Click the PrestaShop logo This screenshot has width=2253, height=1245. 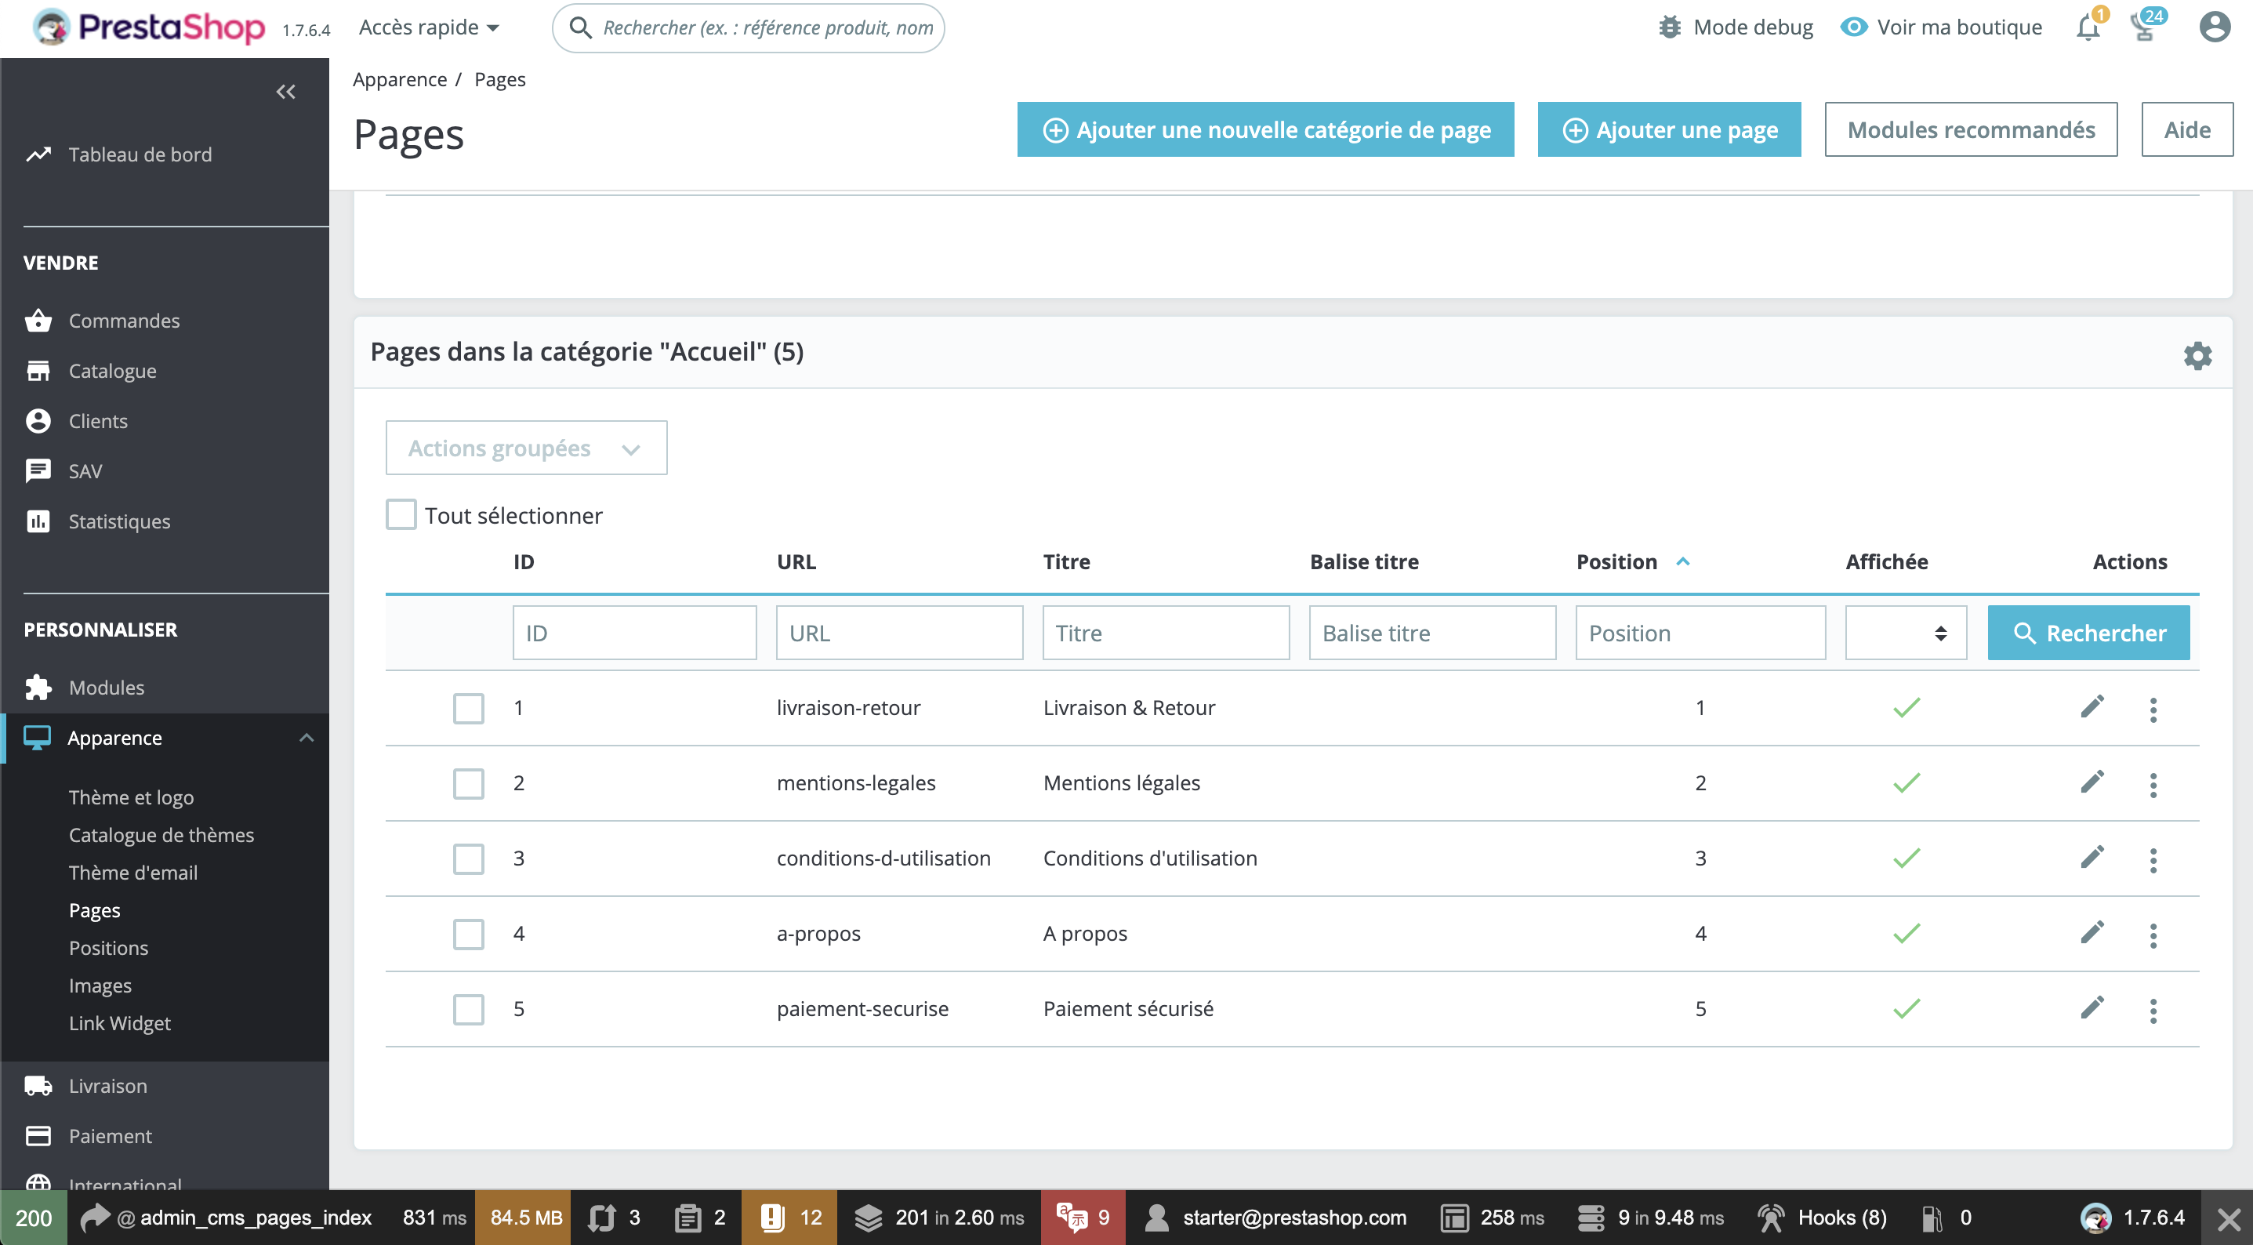(149, 27)
